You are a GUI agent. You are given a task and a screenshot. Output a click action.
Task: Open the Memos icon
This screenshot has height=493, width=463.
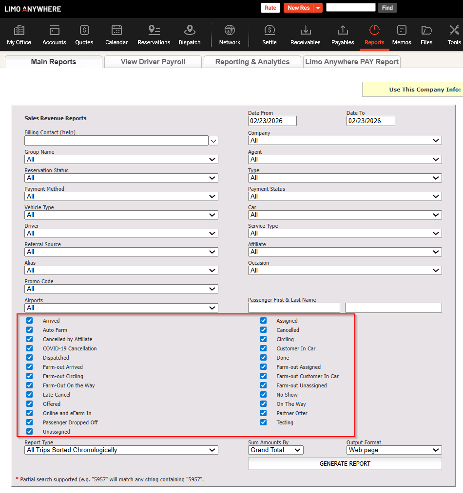pos(402,35)
